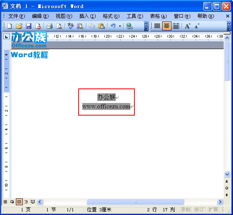Click horizontal scrollbar right arrow
Screen dimensions: 233x215
tap(220, 202)
